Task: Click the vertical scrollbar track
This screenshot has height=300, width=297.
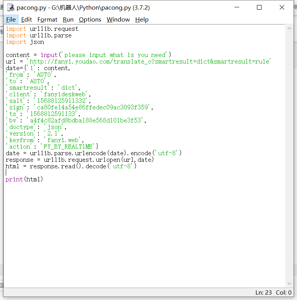Action: (x=289, y=154)
